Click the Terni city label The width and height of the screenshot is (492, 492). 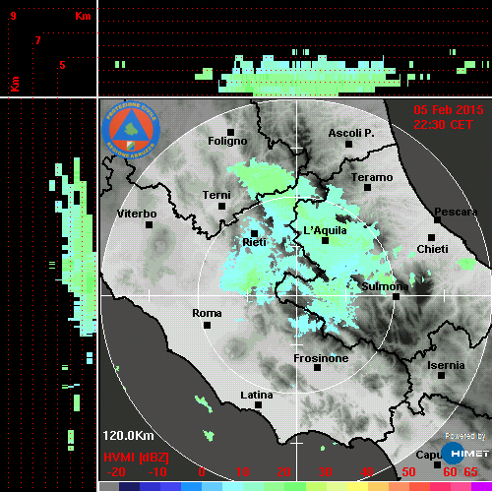[x=216, y=195]
